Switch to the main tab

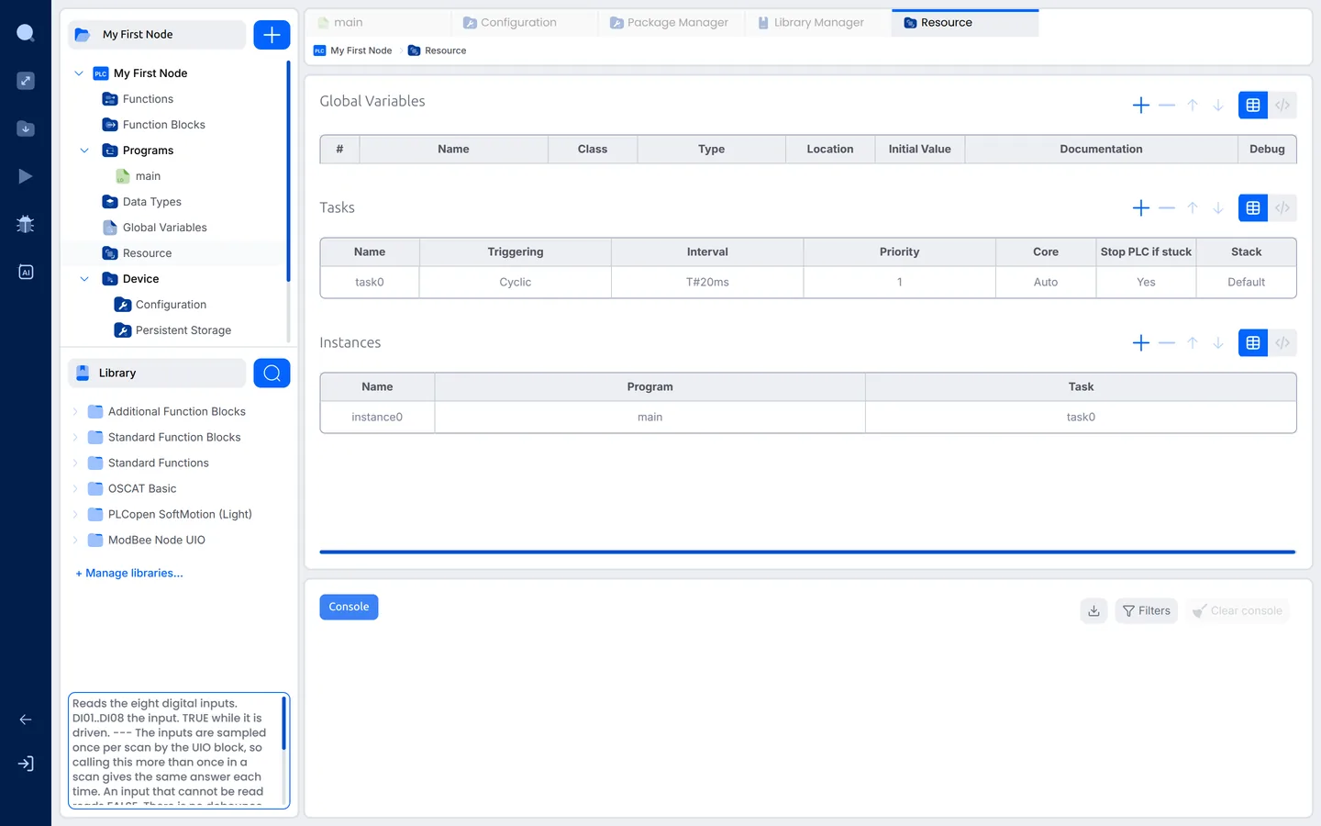coord(378,23)
